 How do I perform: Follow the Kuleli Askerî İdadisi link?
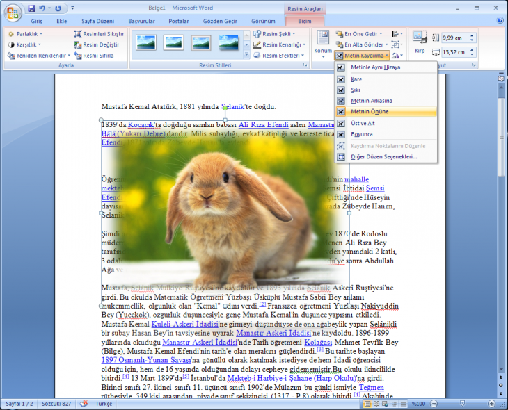click(184, 324)
